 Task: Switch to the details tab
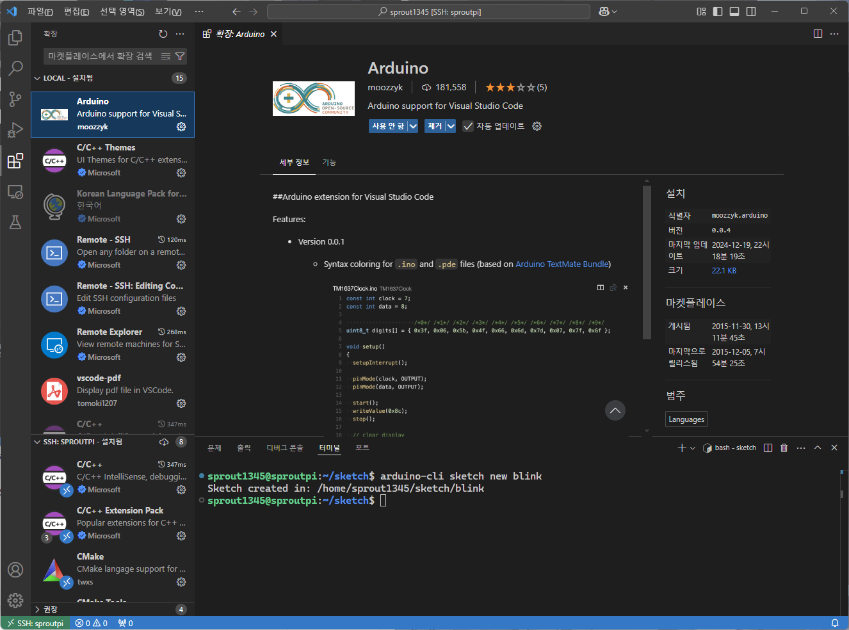click(x=295, y=163)
